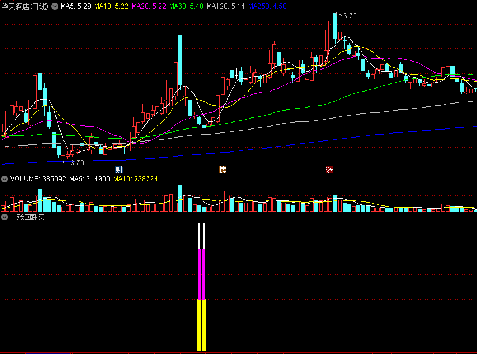Click the MA5: 5.29 label
This screenshot has height=354, width=477.
pos(76,6)
